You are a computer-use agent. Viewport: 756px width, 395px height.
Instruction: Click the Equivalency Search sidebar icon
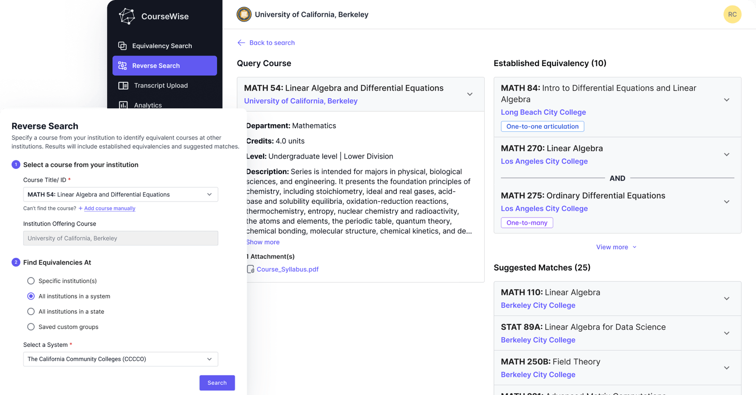click(122, 46)
